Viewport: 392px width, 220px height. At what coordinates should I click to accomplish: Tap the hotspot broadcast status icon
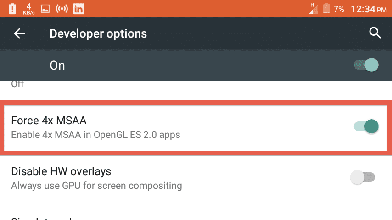(62, 9)
